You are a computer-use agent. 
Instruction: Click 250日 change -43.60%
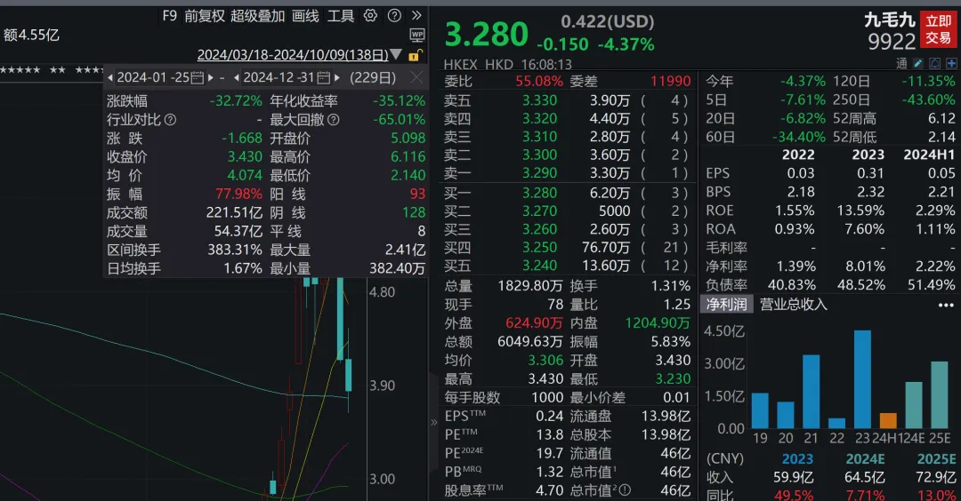(x=928, y=99)
